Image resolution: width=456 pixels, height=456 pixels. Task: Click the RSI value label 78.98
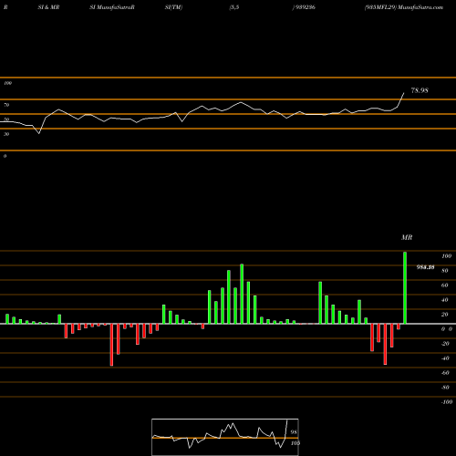click(x=420, y=90)
